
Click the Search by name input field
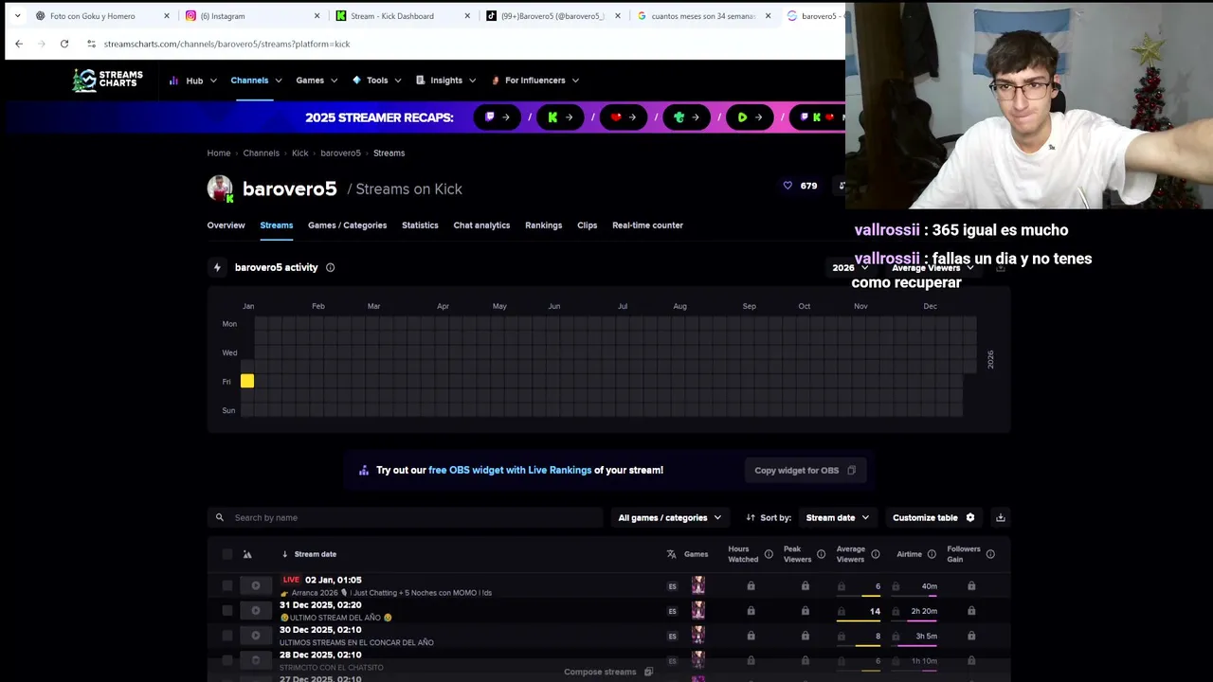click(x=406, y=517)
